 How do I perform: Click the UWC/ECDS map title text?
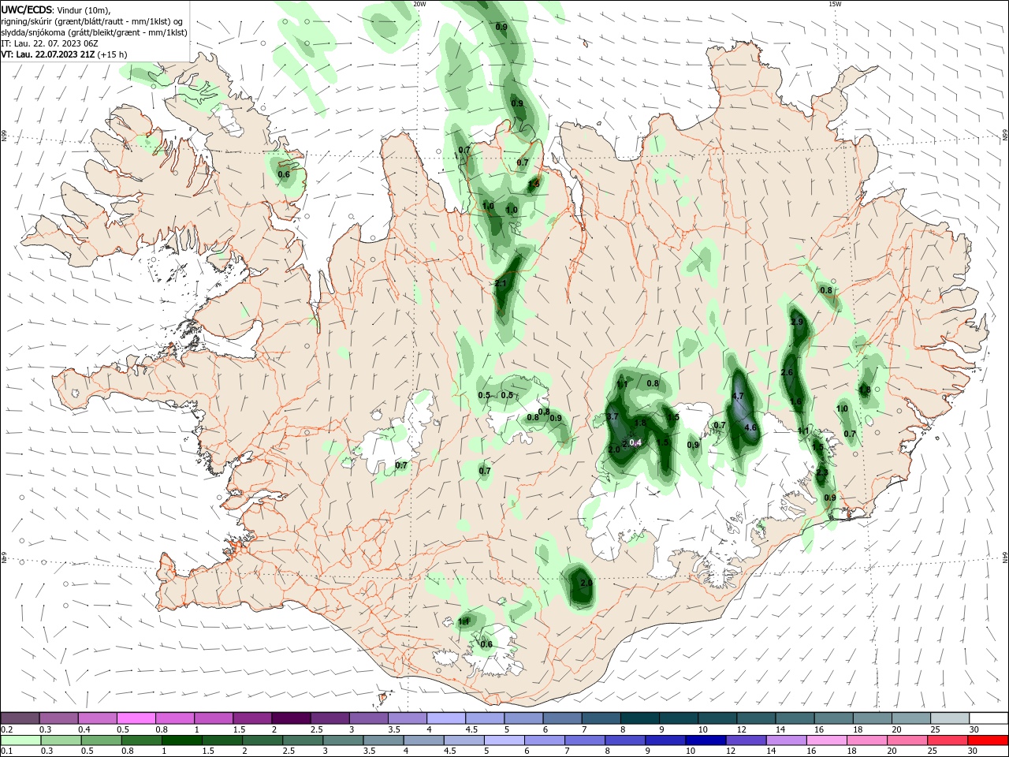[26, 9]
